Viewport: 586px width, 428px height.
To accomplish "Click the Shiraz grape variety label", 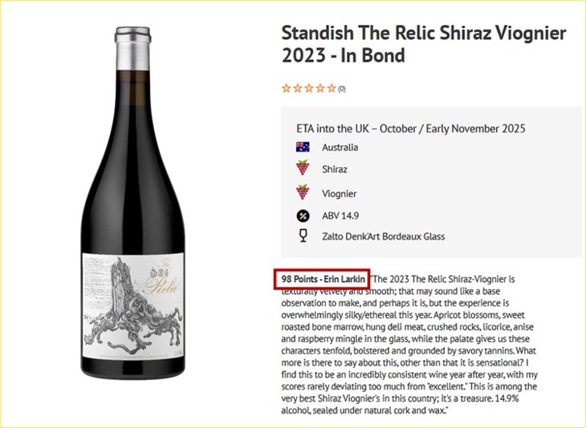I will (336, 170).
